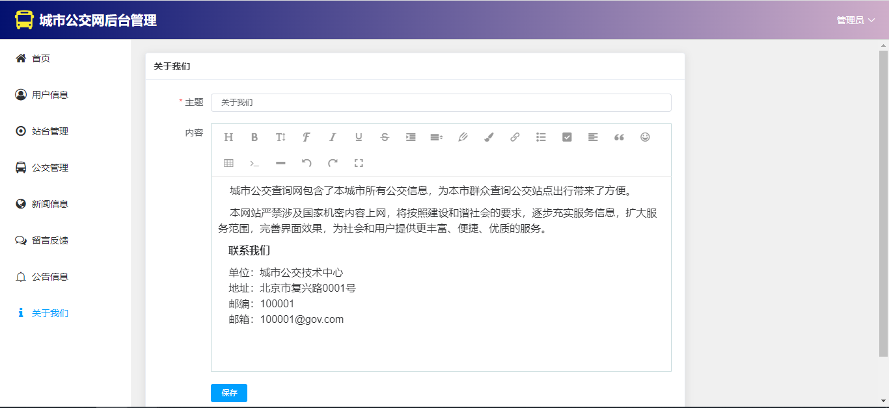Open the text color pen tool
Viewport: 889px width, 408px height.
(x=463, y=137)
